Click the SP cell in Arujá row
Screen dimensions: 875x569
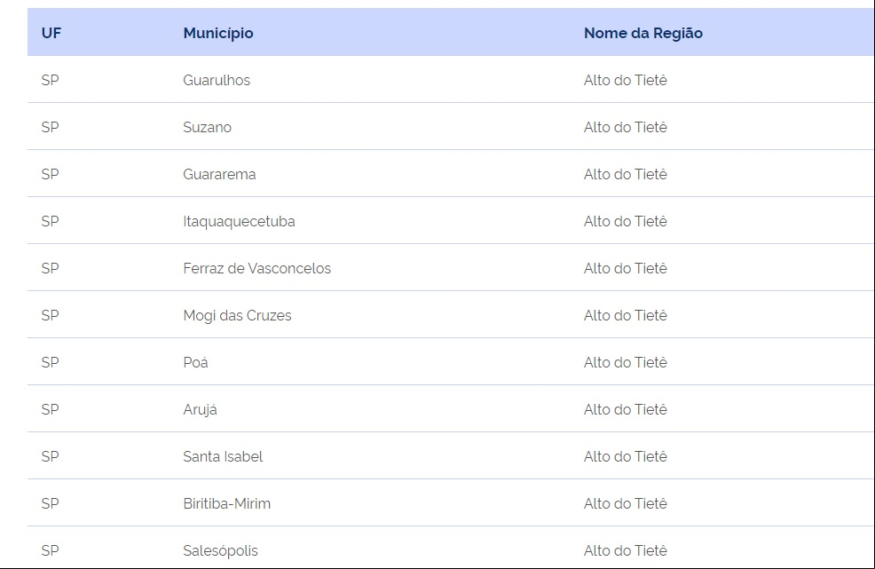51,409
